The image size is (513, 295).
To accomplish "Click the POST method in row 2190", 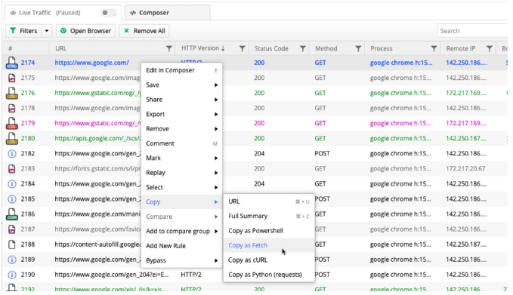I will coord(323,275).
